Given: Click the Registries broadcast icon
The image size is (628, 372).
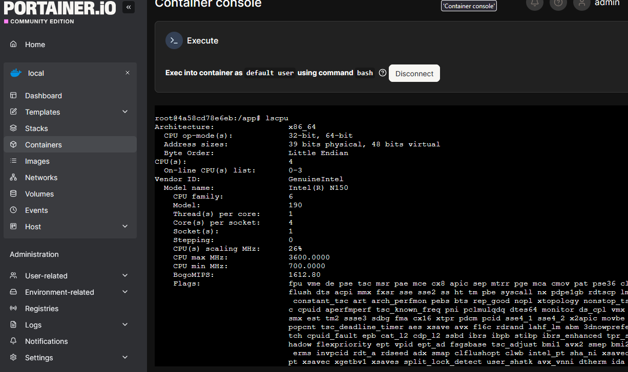Looking at the screenshot, I should pos(14,309).
